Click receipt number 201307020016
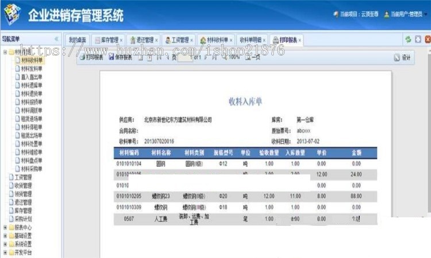The width and height of the screenshot is (431, 258). [159, 141]
